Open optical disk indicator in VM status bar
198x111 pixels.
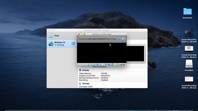pyautogui.click(x=92, y=64)
